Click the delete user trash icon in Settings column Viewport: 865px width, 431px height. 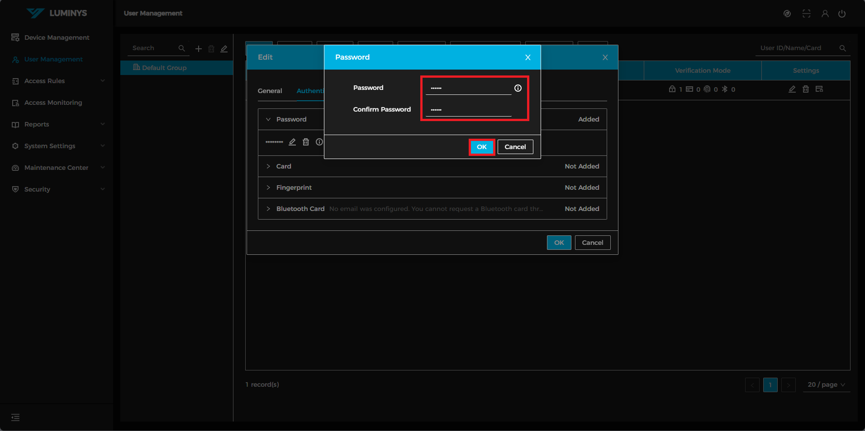(806, 89)
